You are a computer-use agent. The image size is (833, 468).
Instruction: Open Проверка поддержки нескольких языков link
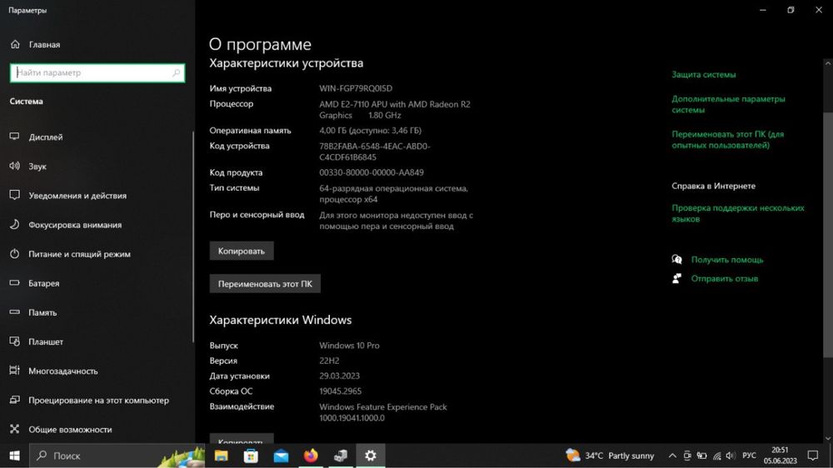(x=738, y=213)
